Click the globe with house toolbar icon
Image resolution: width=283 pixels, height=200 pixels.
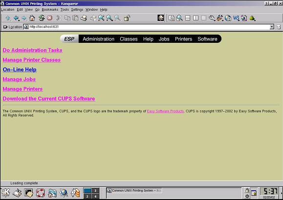(228, 18)
